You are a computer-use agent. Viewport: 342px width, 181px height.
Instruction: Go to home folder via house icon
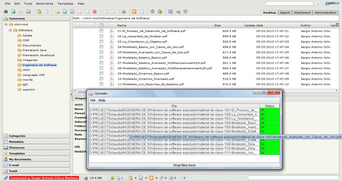click(x=159, y=13)
